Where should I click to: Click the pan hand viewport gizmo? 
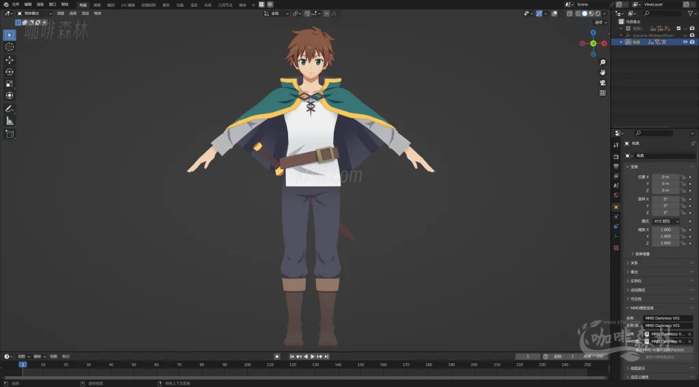(x=603, y=72)
